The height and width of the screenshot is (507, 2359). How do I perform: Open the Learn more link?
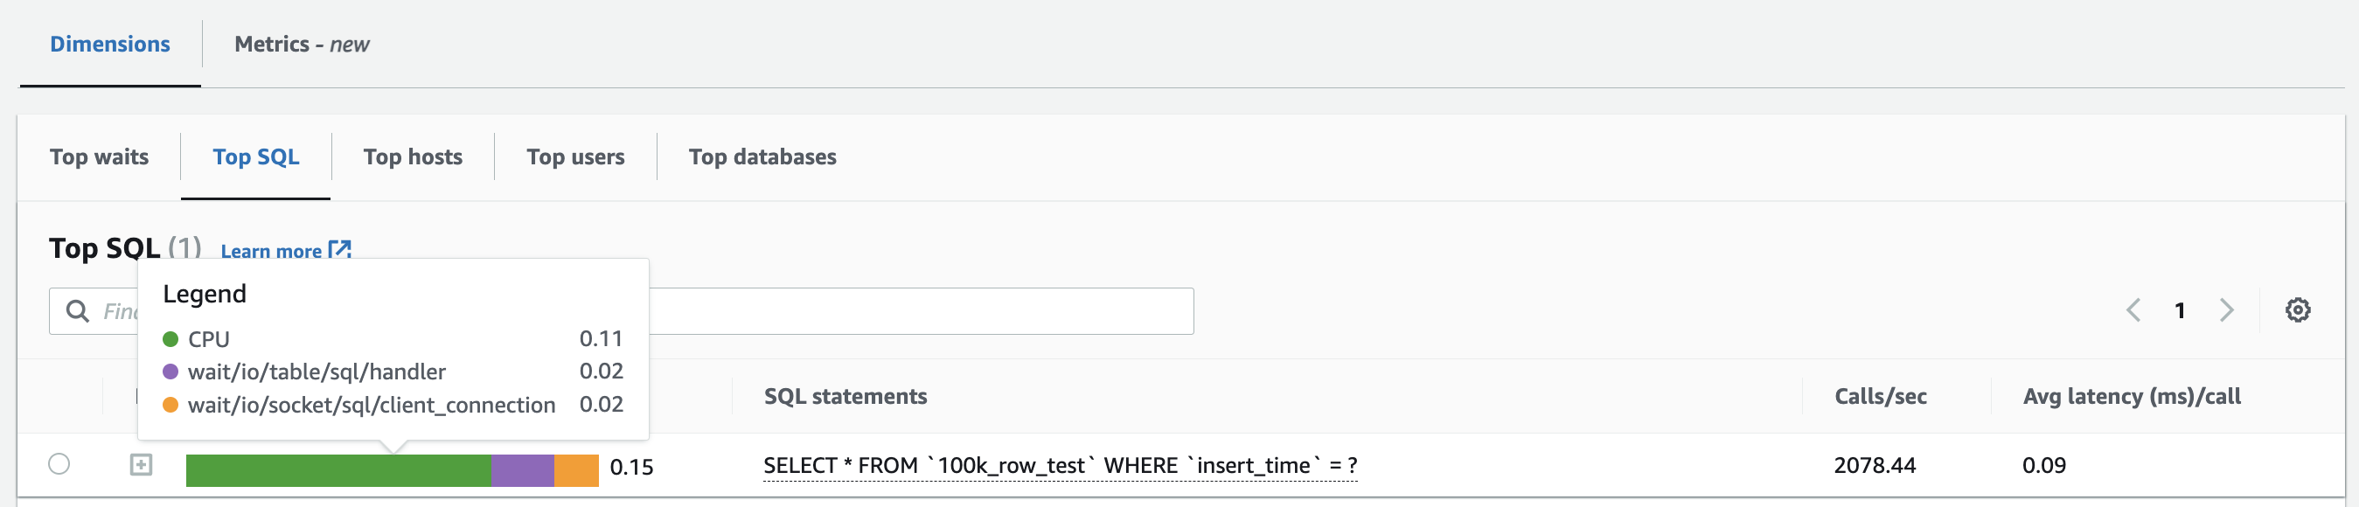pyautogui.click(x=271, y=251)
